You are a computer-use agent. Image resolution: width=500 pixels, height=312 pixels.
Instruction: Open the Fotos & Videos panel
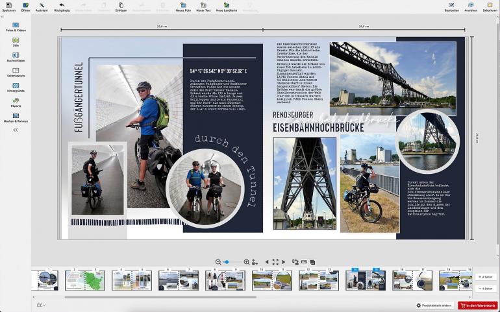(x=16, y=27)
